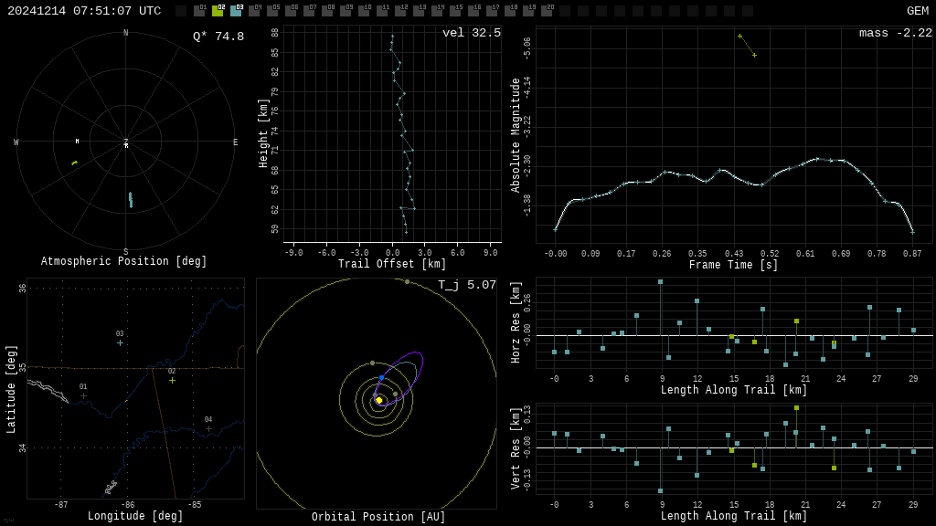Image resolution: width=936 pixels, height=526 pixels.
Task: Toggle station 20 indicator box in top strip
Action: [547, 11]
